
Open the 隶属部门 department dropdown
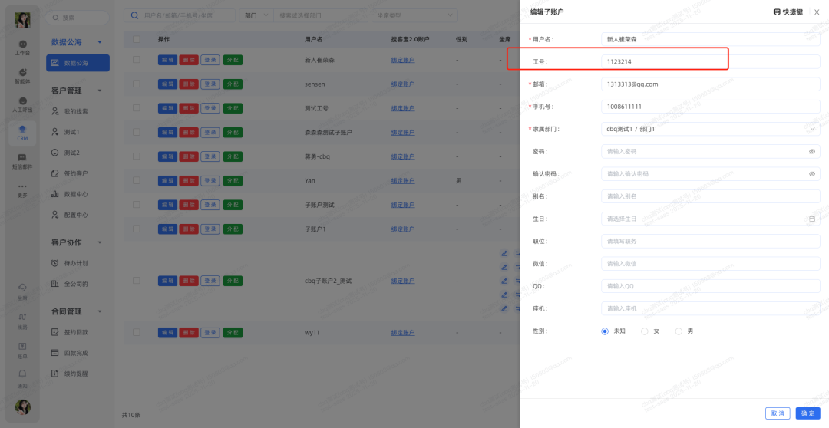[710, 129]
